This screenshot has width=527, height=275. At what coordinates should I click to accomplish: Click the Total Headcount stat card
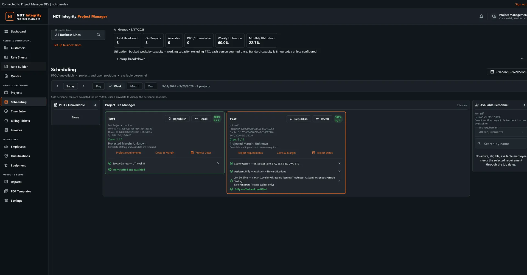[127, 40]
